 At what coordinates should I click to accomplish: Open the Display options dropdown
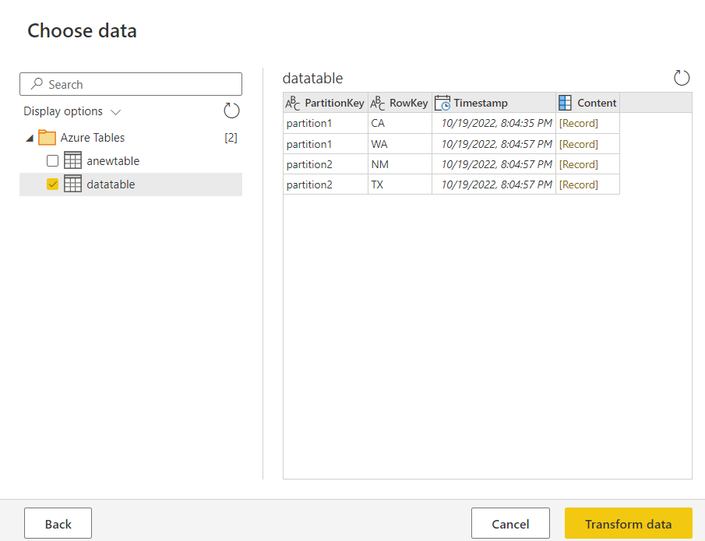pos(72,111)
